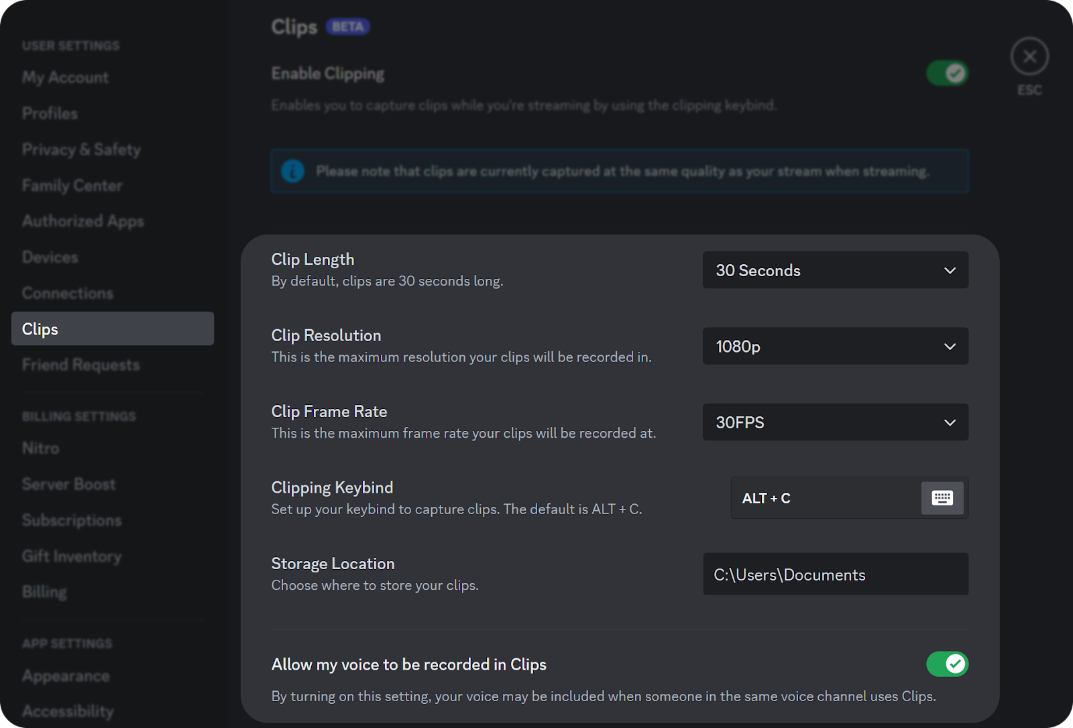Close settings using the ESC button

(x=1029, y=56)
